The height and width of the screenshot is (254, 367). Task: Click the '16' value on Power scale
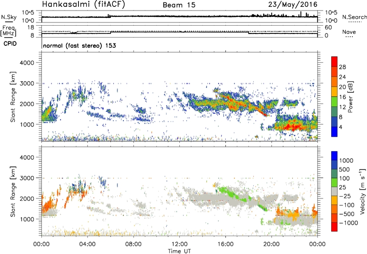click(342, 97)
